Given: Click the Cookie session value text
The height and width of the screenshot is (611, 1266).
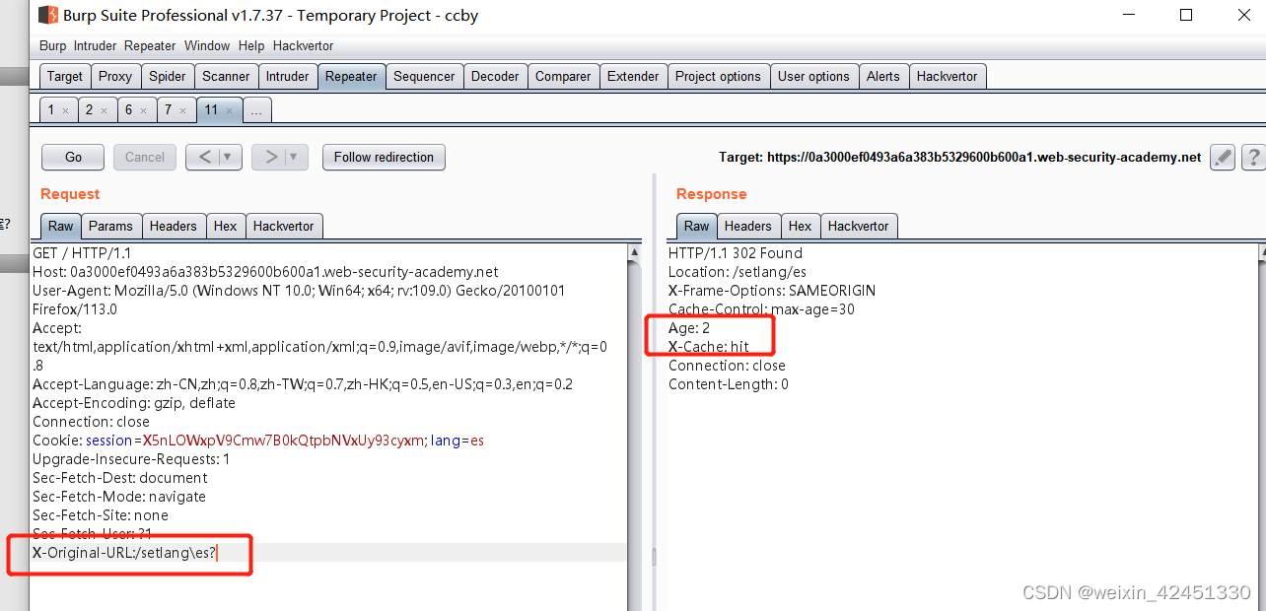Looking at the screenshot, I should (284, 441).
